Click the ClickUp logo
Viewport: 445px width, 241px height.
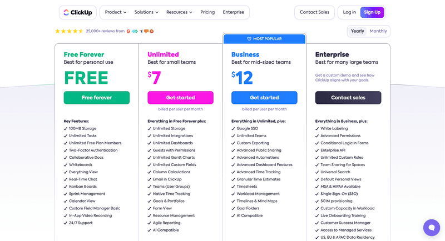(78, 12)
